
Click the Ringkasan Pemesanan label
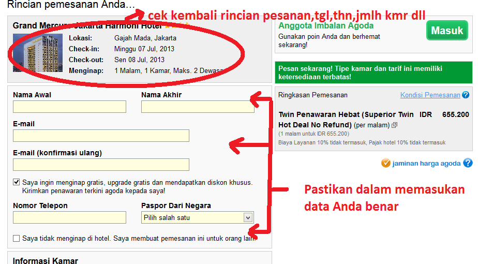(313, 95)
